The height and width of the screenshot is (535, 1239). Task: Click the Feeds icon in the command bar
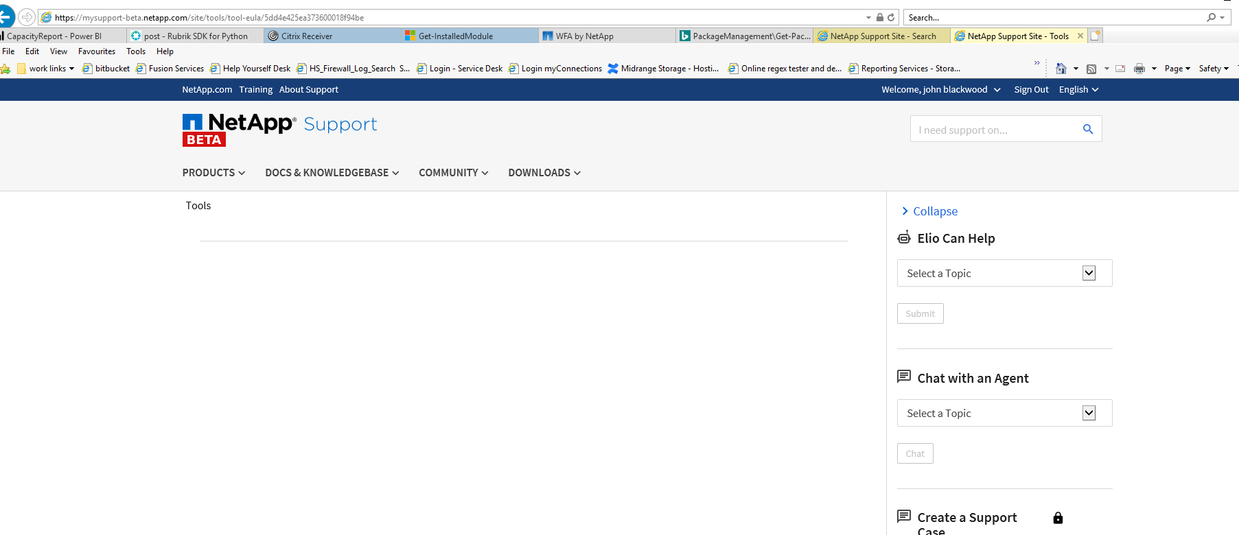point(1091,69)
